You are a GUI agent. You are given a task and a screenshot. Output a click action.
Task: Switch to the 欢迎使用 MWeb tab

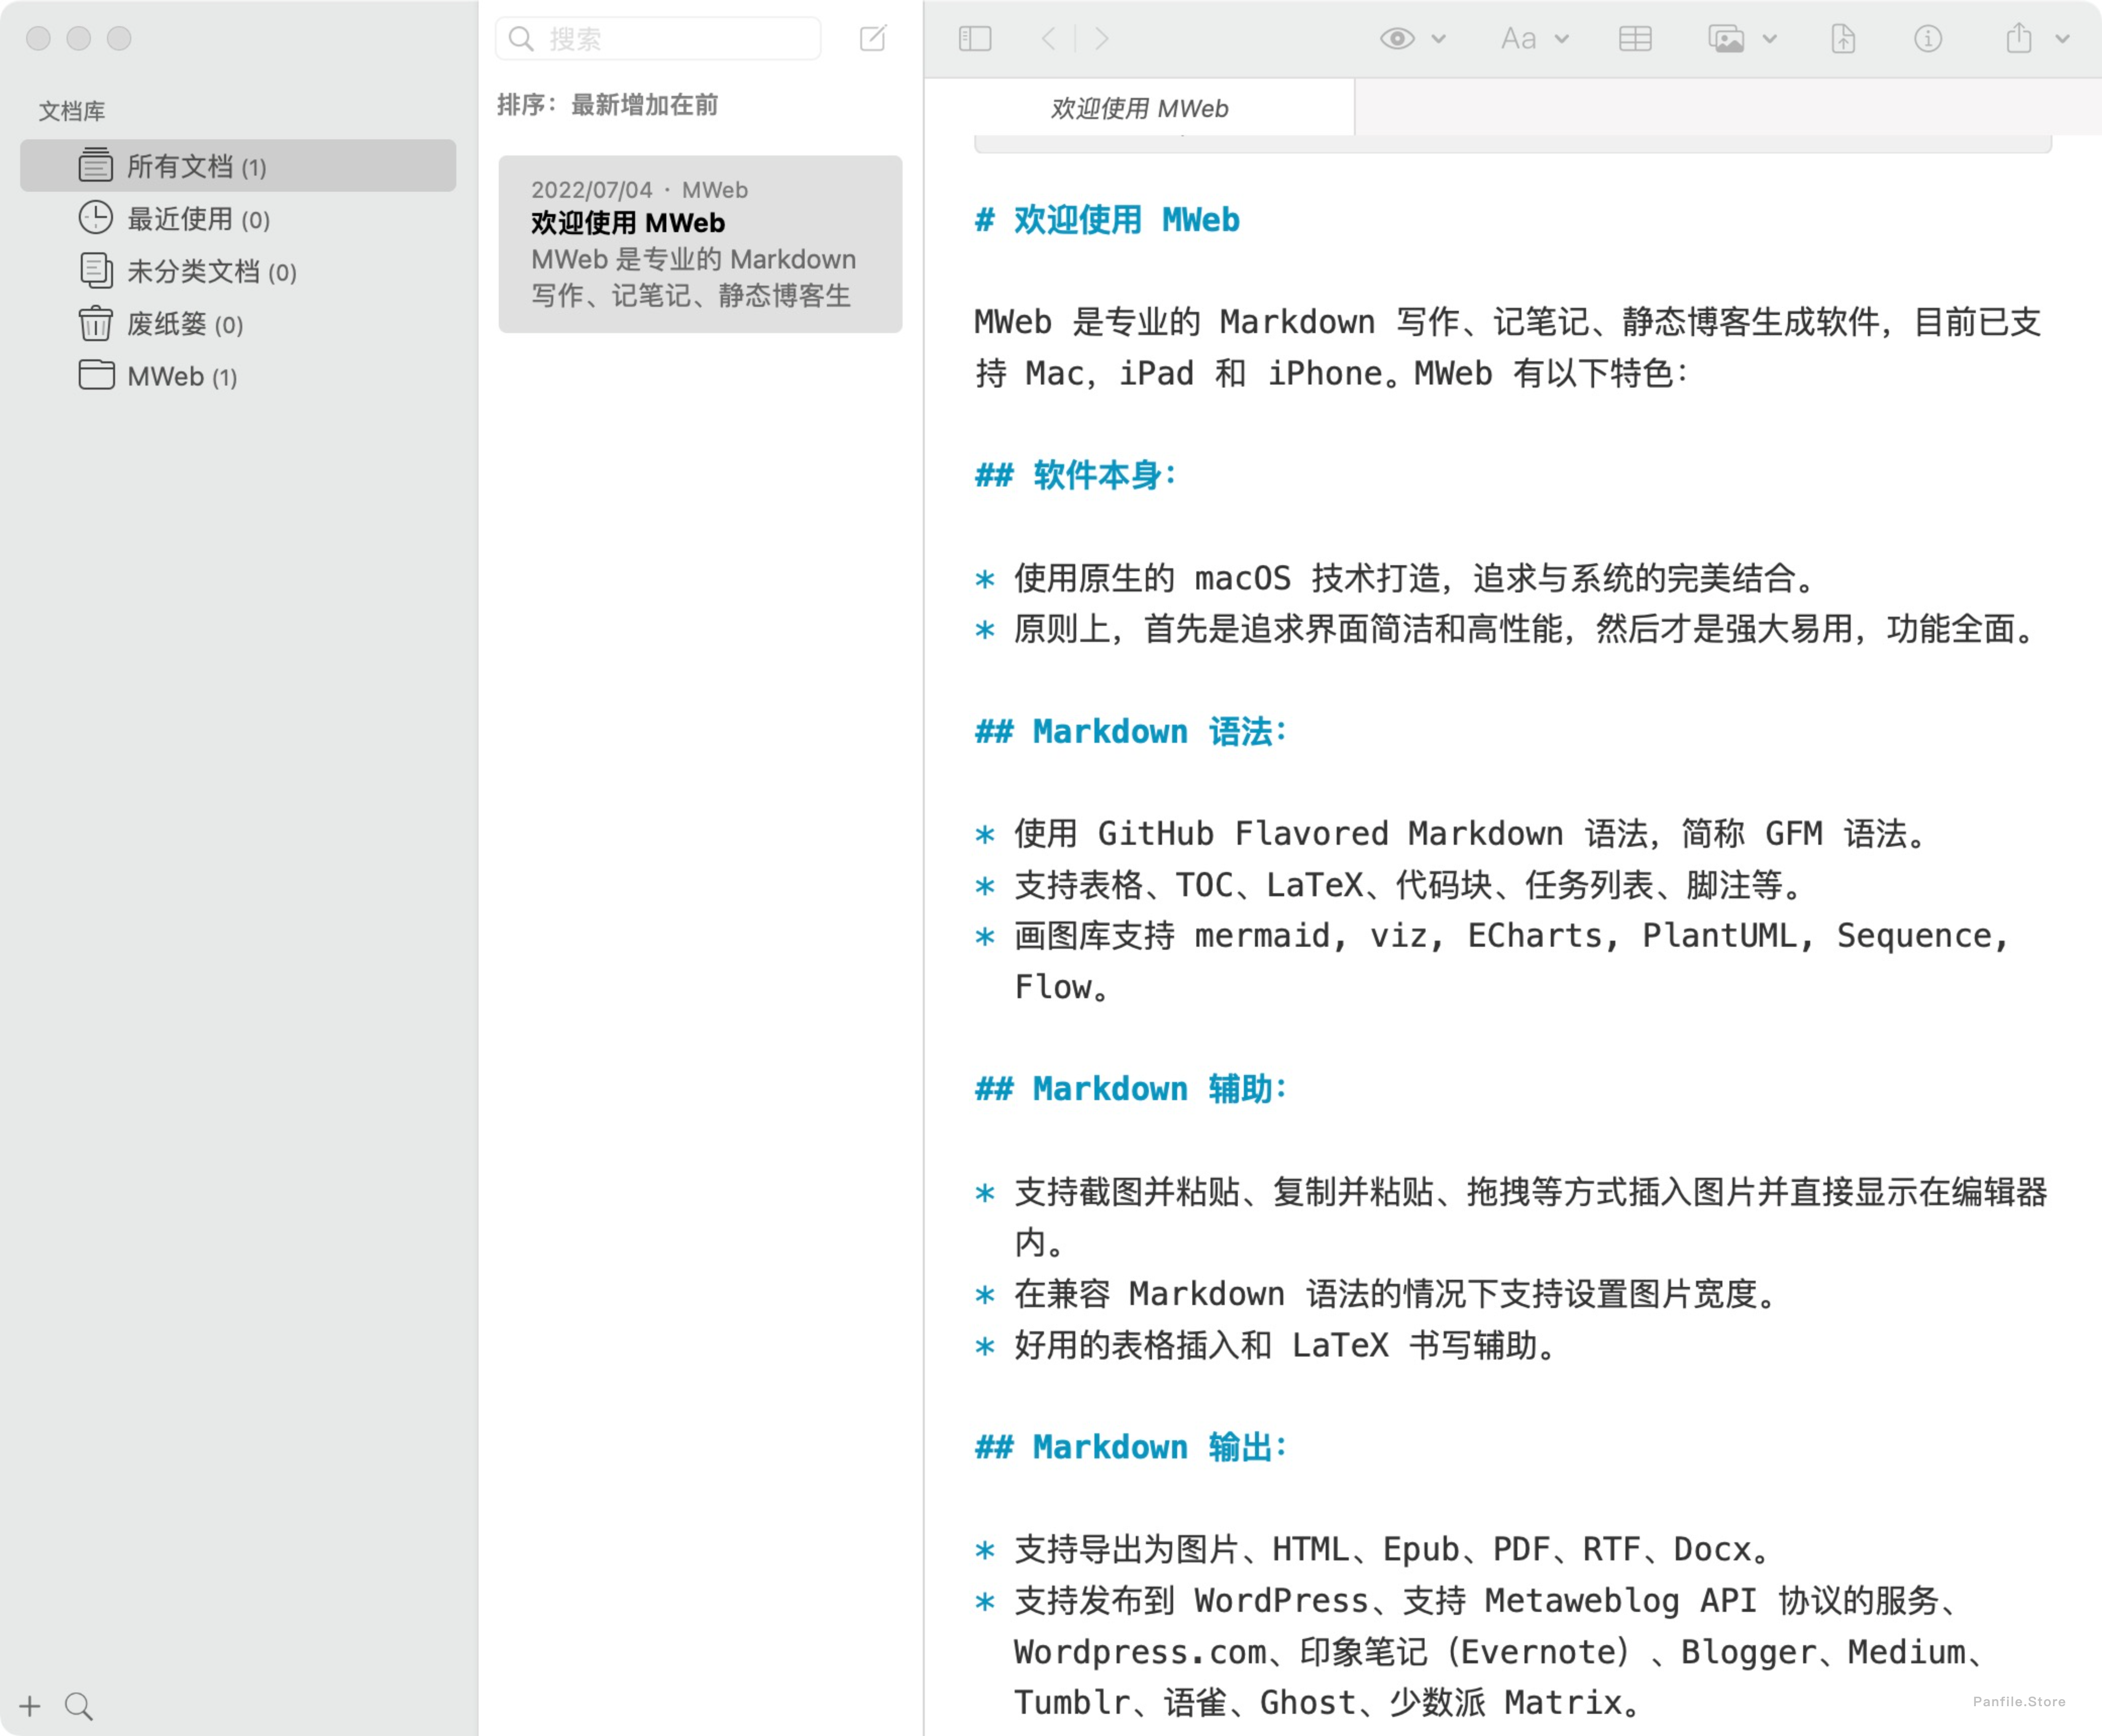(1139, 108)
